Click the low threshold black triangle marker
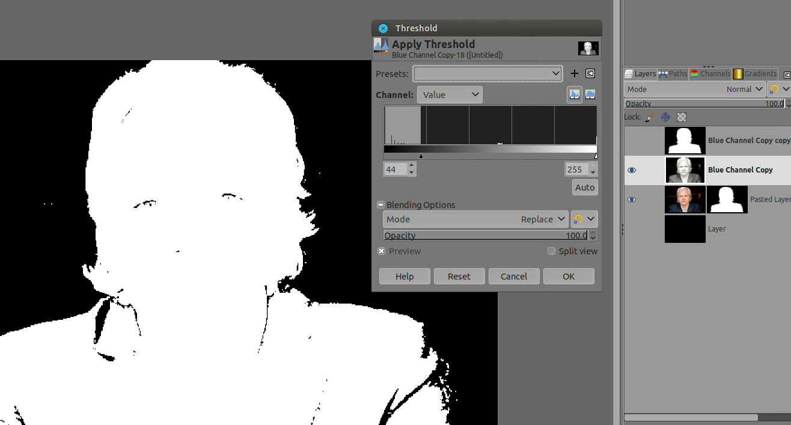Image resolution: width=791 pixels, height=425 pixels. (421, 156)
